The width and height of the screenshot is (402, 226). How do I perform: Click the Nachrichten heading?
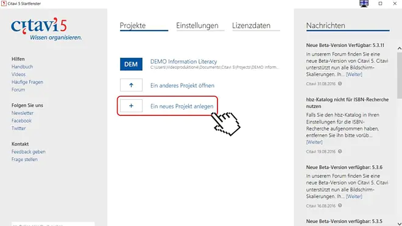point(326,26)
